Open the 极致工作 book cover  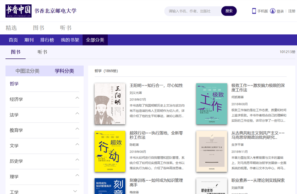pyautogui.click(x=212, y=104)
